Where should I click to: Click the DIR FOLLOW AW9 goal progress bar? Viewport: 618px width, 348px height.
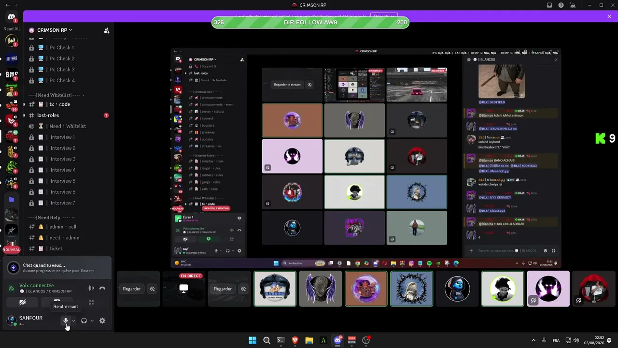tap(310, 23)
